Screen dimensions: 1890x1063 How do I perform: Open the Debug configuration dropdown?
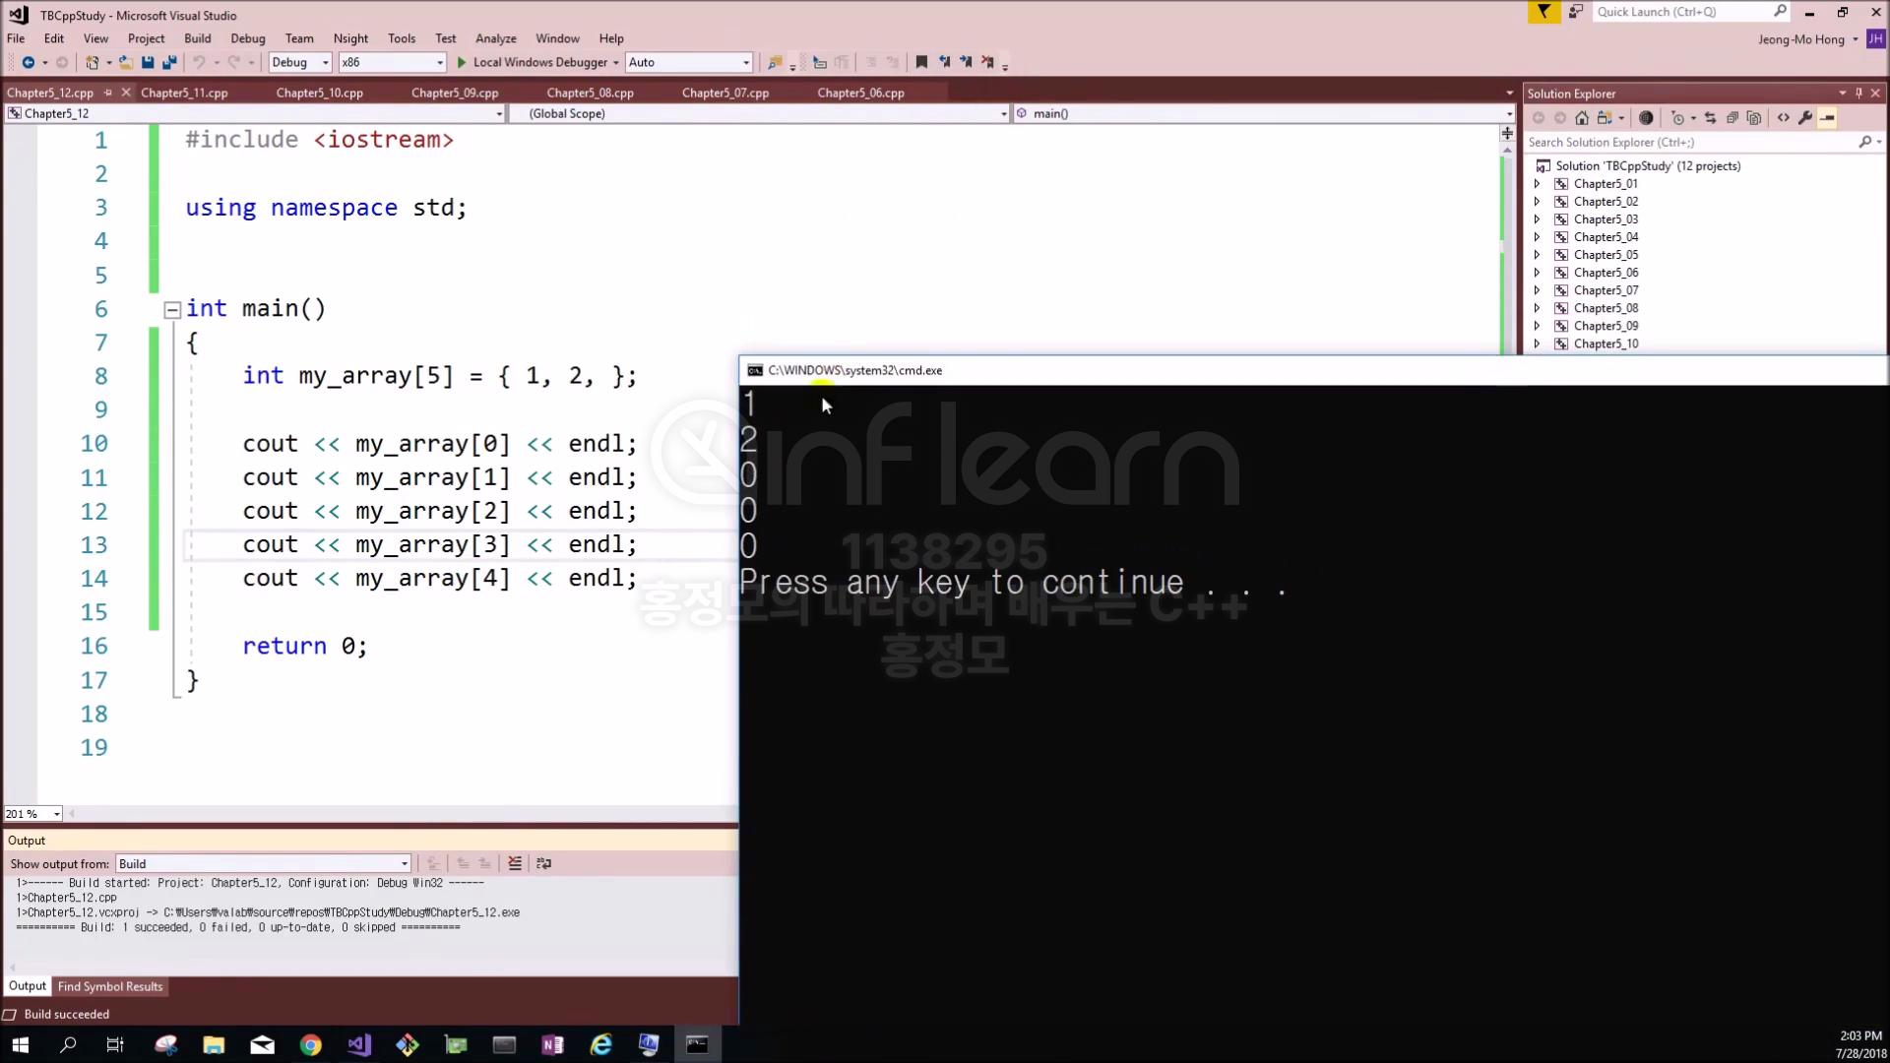click(325, 62)
